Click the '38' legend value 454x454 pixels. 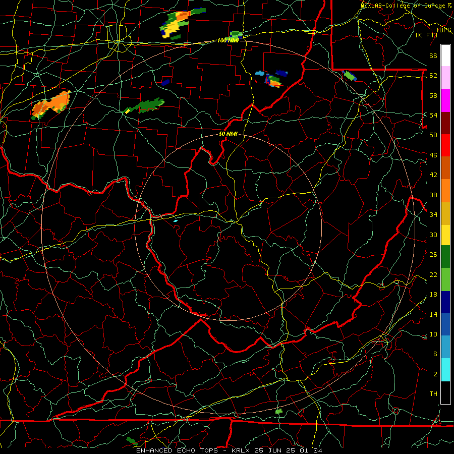click(433, 195)
